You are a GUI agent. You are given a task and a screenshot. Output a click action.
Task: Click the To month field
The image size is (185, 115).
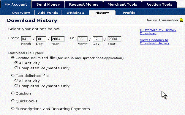83,39
